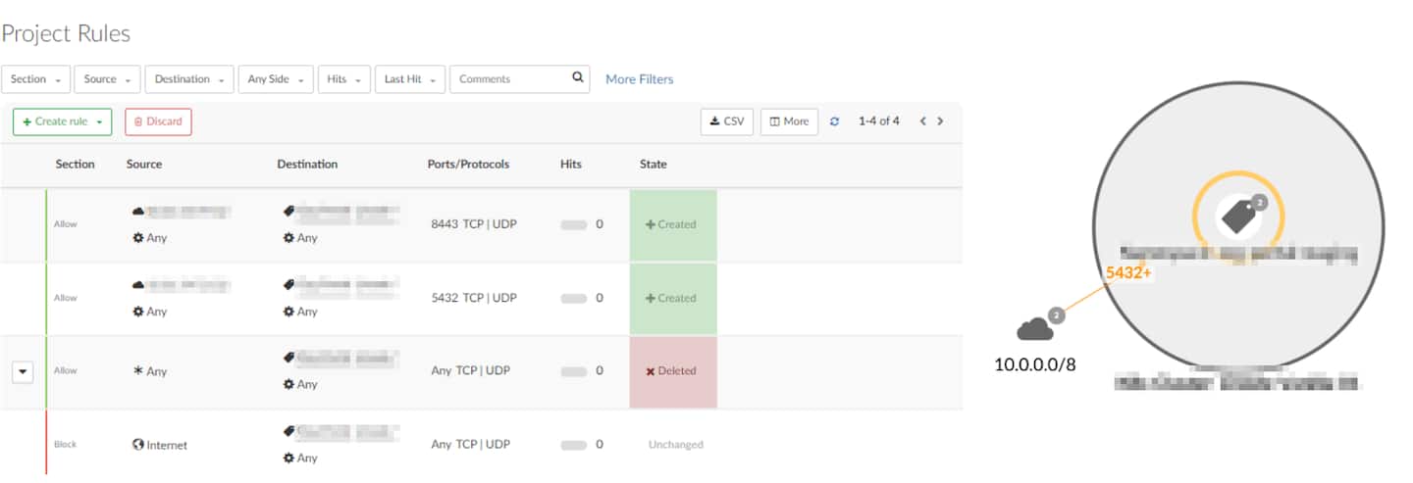Image resolution: width=1413 pixels, height=483 pixels.
Task: Go to the previous page arrow
Action: pyautogui.click(x=922, y=121)
